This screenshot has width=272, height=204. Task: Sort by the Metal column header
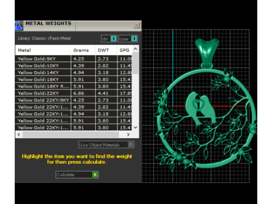pos(43,50)
